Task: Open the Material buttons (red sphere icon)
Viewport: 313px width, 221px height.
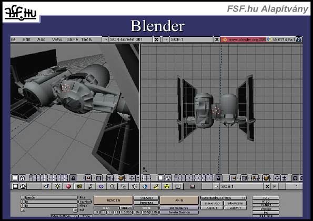Action: 68,186
